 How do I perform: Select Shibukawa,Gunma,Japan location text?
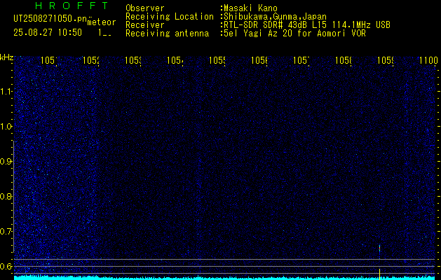coord(273,17)
